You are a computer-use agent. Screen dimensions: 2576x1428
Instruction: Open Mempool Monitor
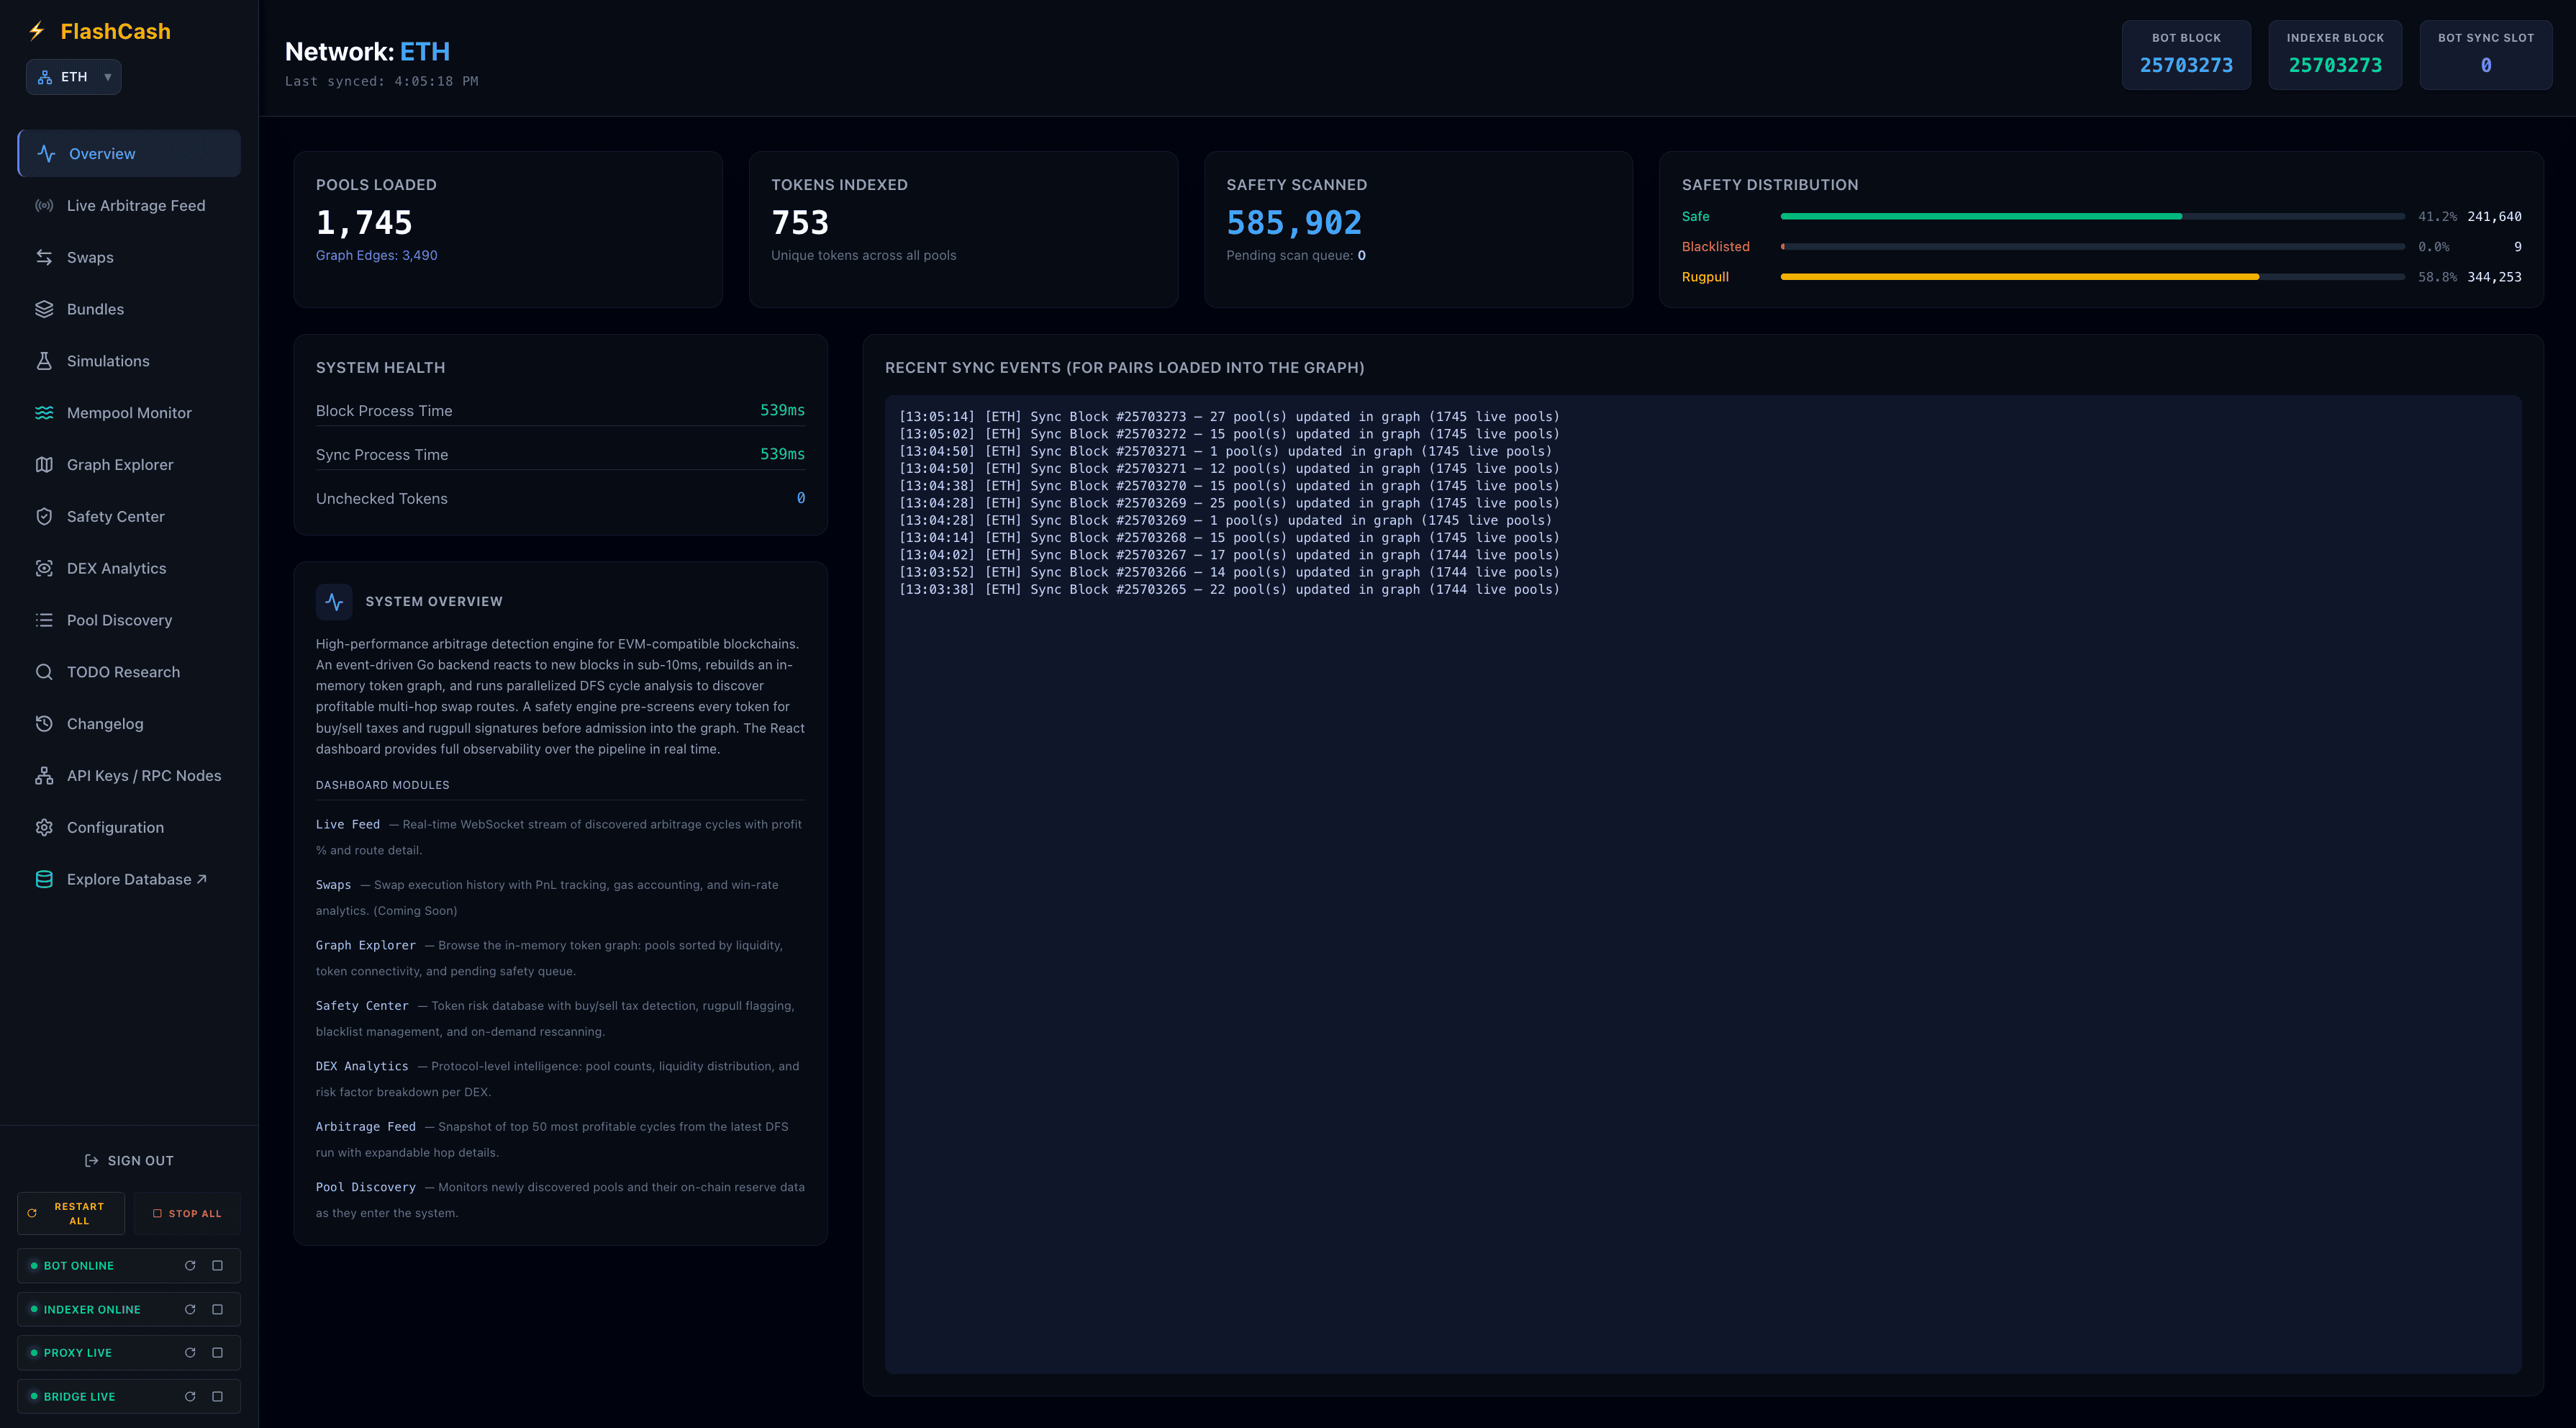point(129,413)
